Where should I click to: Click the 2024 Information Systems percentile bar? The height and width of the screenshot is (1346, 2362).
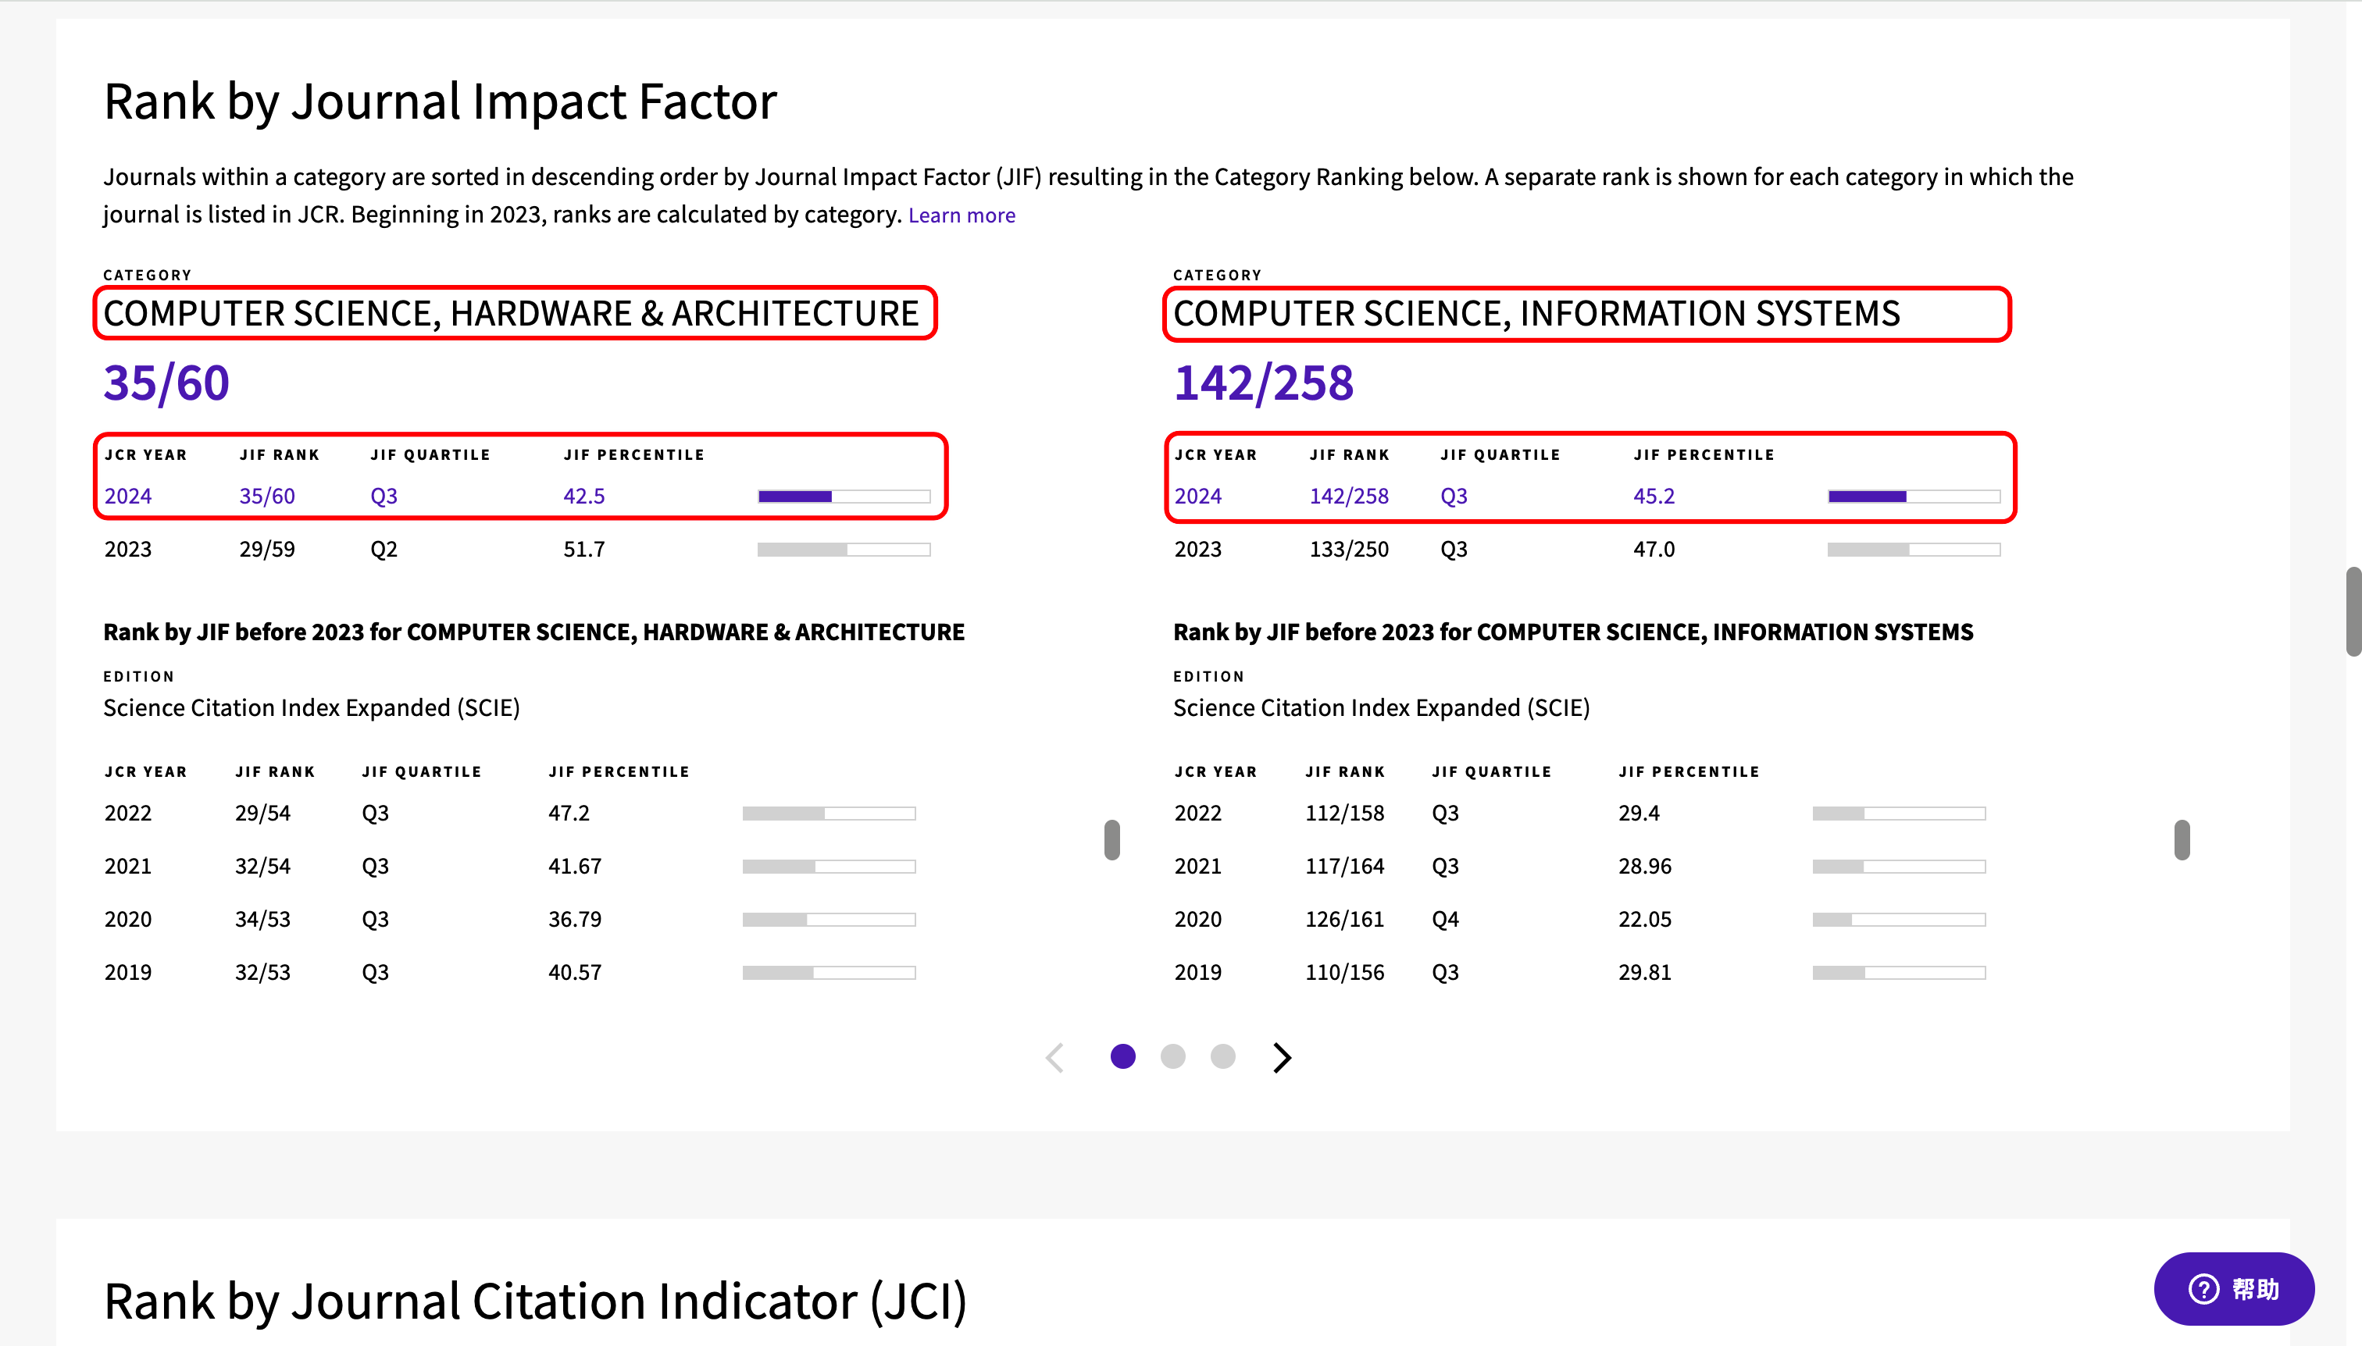[1914, 497]
